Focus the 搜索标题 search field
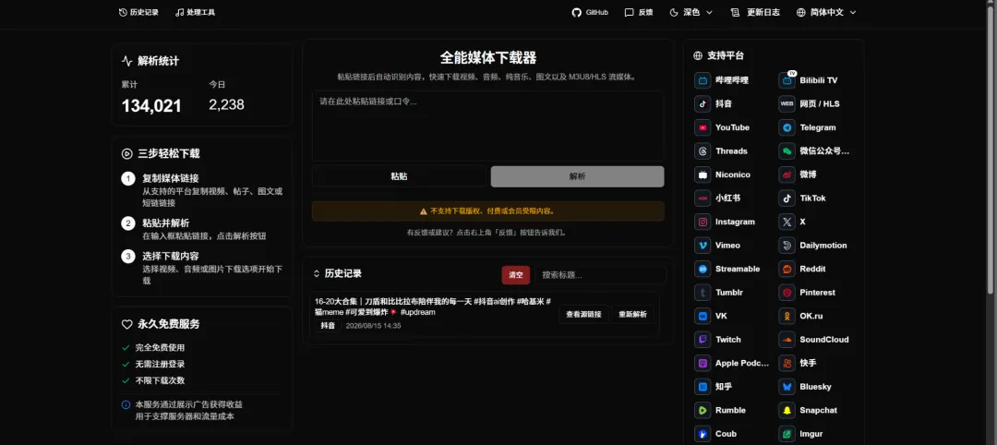997x445 pixels. (x=600, y=275)
